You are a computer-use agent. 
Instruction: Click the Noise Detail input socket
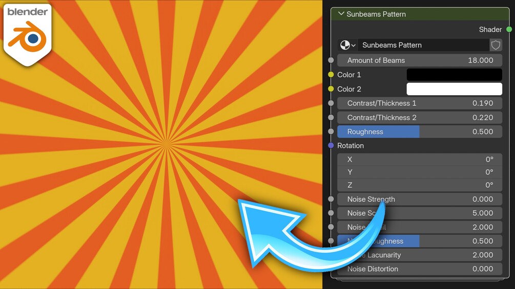pyautogui.click(x=331, y=227)
